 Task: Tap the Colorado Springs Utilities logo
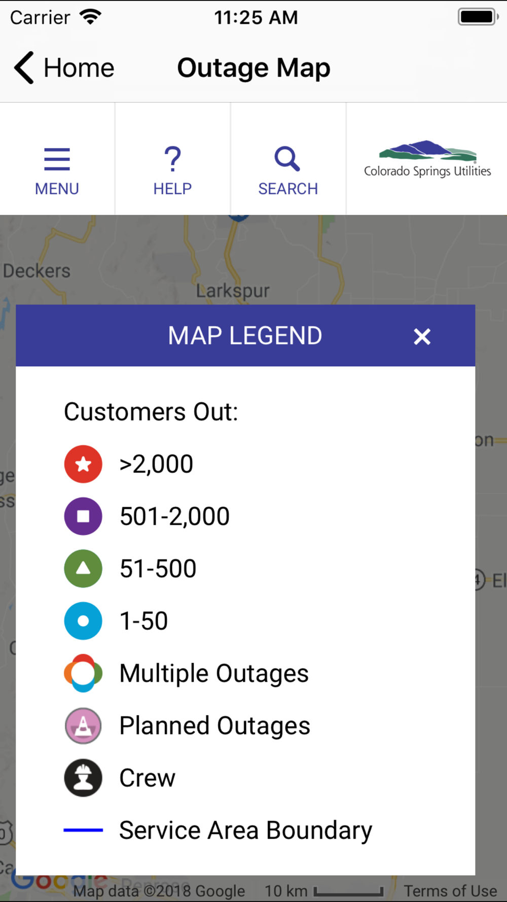pyautogui.click(x=427, y=159)
